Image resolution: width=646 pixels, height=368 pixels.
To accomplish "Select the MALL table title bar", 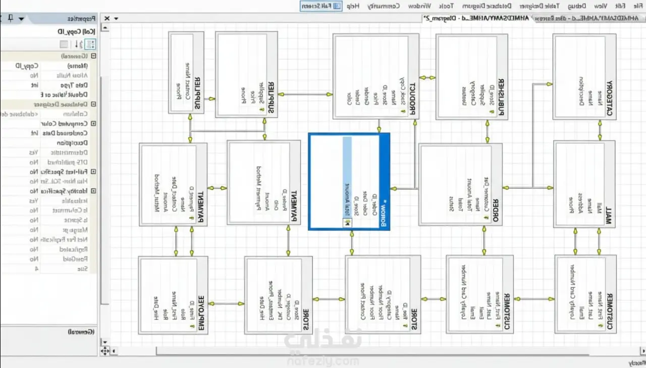I will [610, 183].
